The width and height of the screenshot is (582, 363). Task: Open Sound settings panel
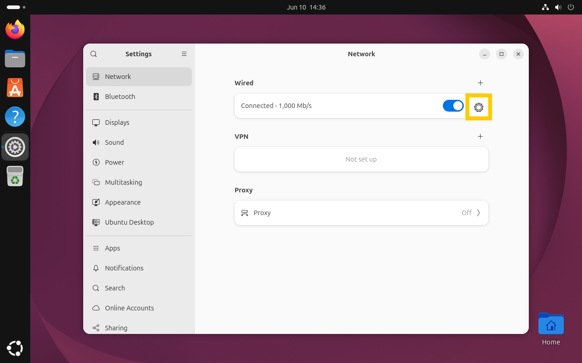coord(139,142)
